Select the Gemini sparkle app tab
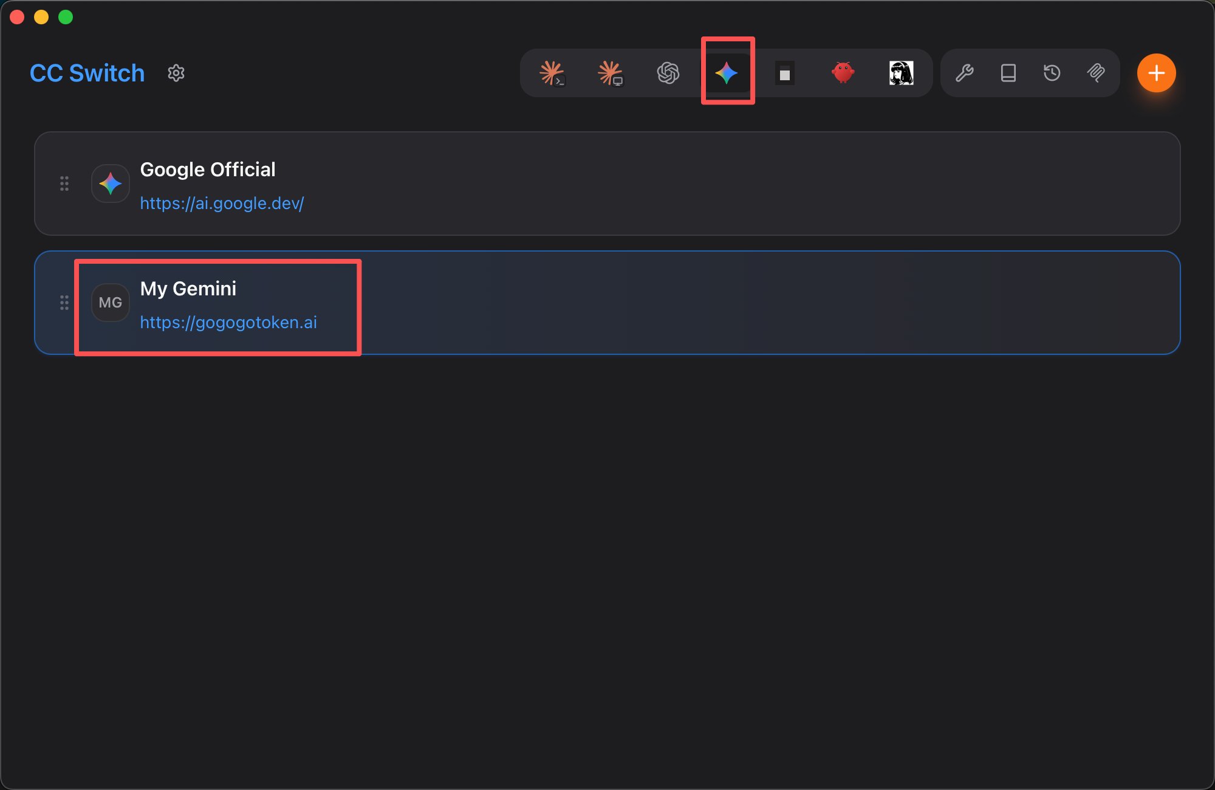The height and width of the screenshot is (790, 1215). coord(727,74)
